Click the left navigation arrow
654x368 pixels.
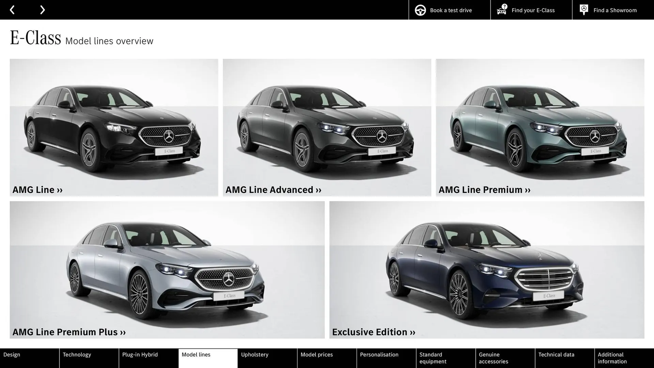coord(12,10)
